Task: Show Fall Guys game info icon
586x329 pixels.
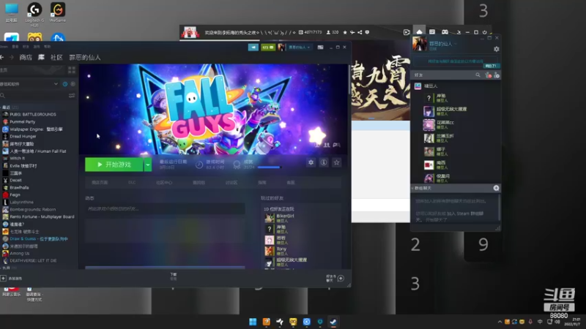Action: 324,162
